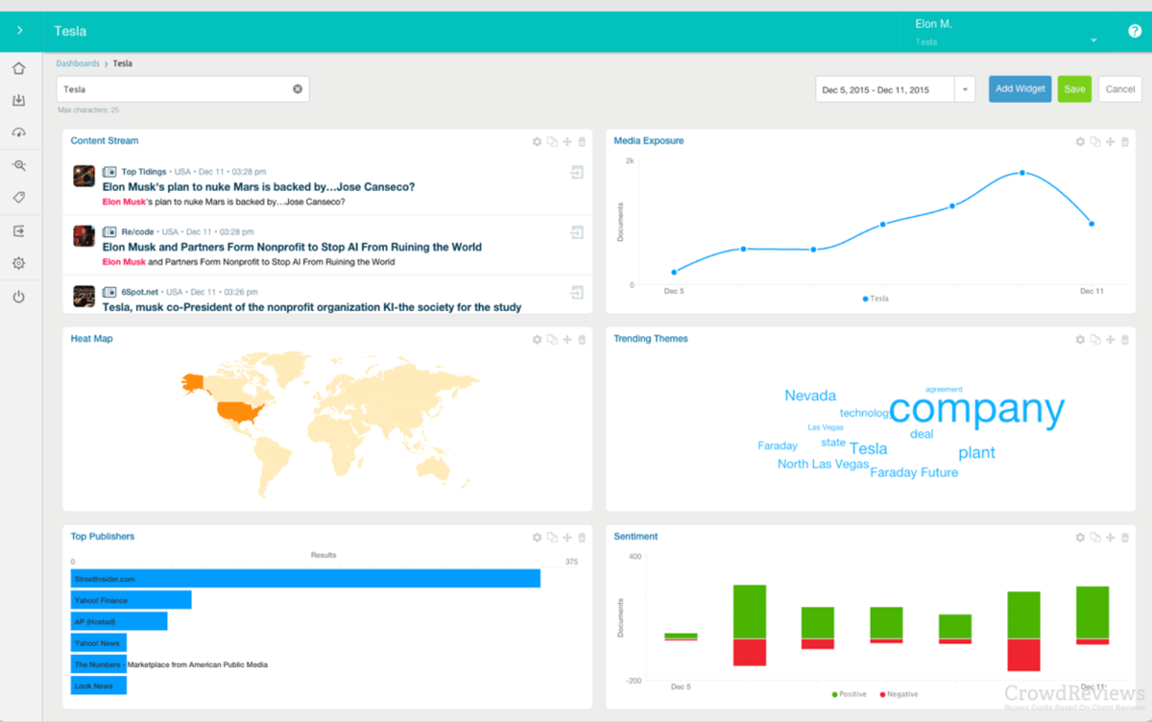
Task: Duplicate the Content Stream widget
Action: (x=552, y=142)
